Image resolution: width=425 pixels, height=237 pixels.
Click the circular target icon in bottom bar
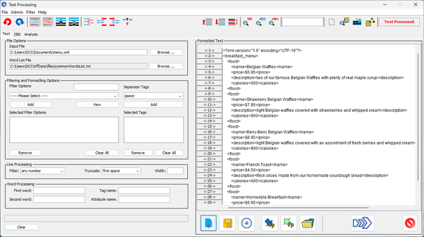pos(246,223)
